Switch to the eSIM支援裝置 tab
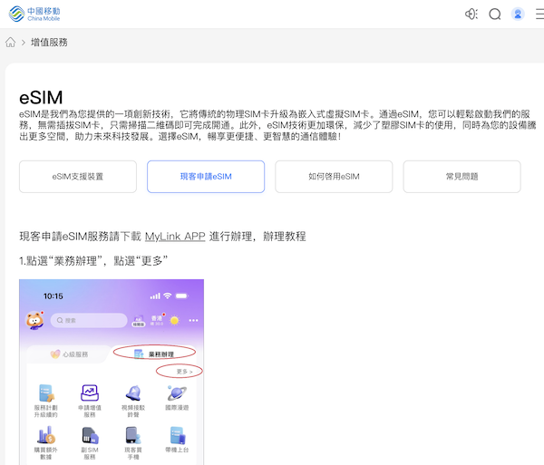Screen dimensions: 544x465 click(78, 177)
